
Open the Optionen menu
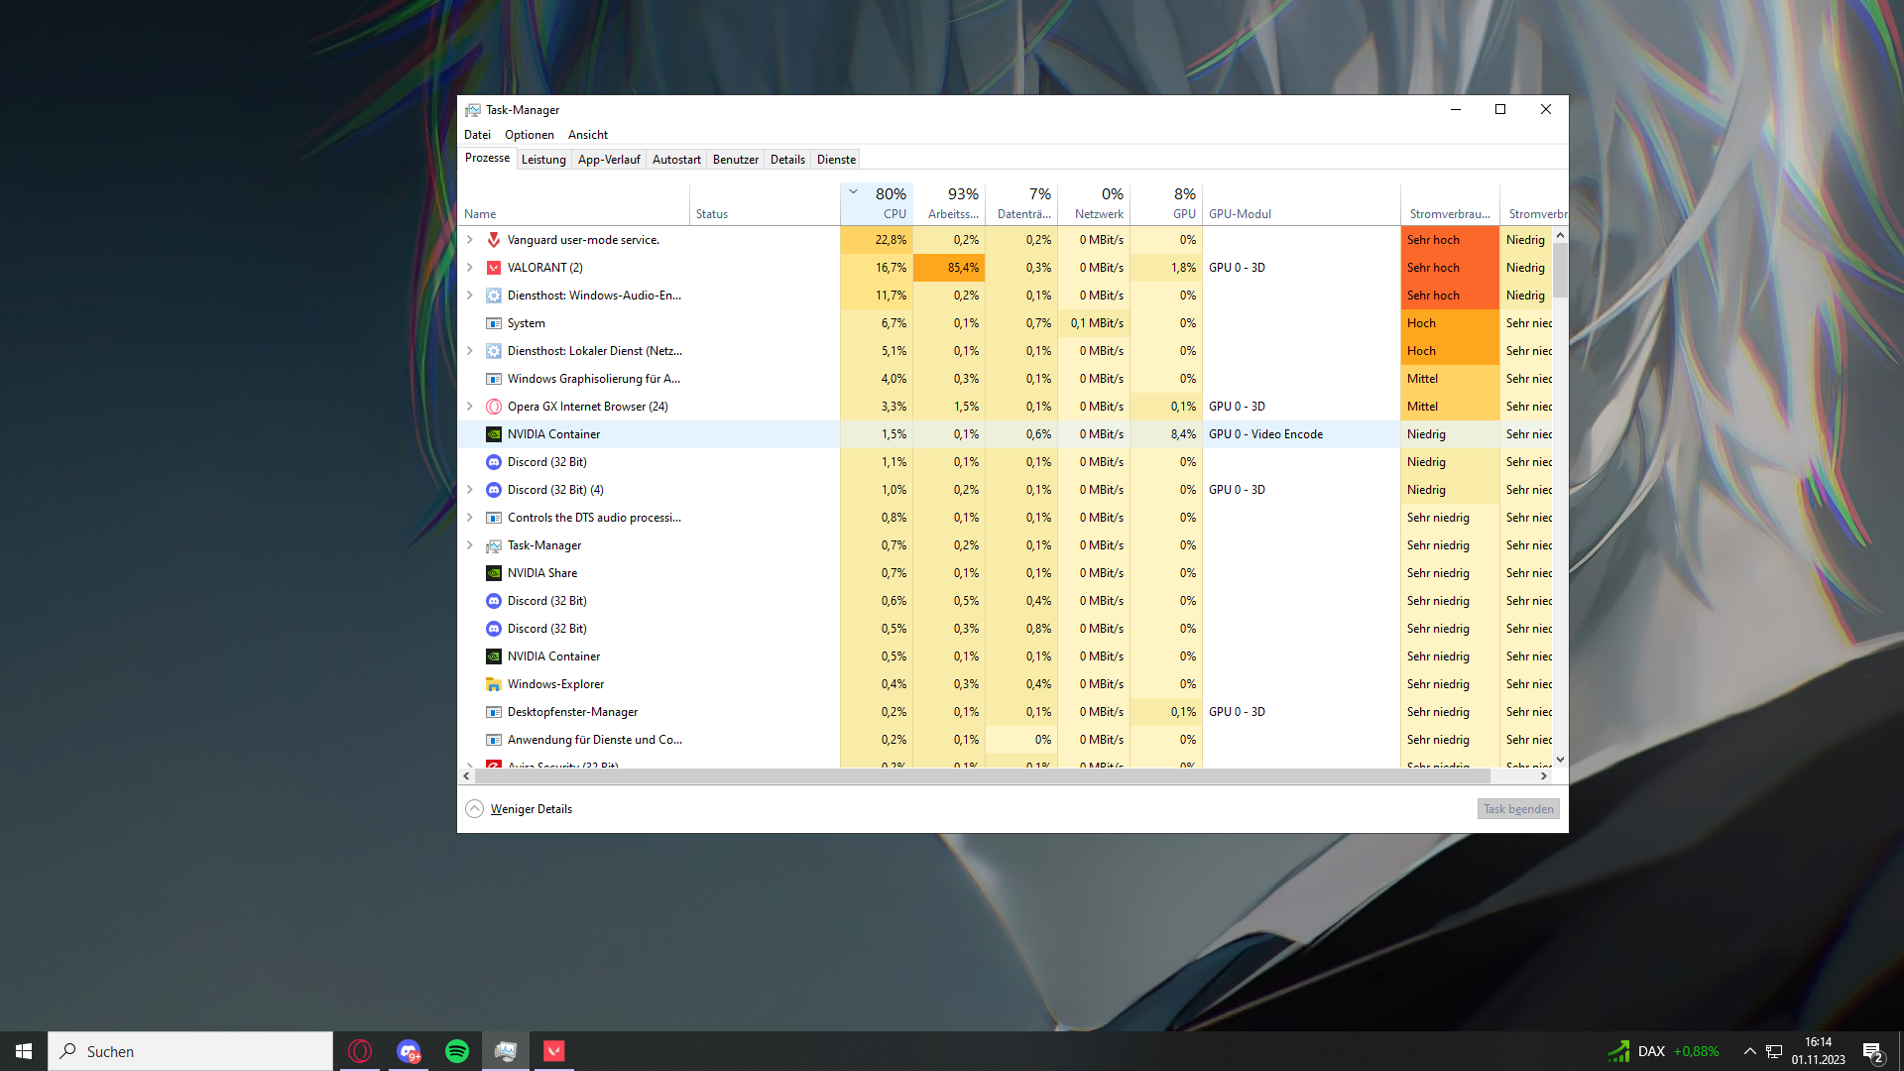click(529, 135)
